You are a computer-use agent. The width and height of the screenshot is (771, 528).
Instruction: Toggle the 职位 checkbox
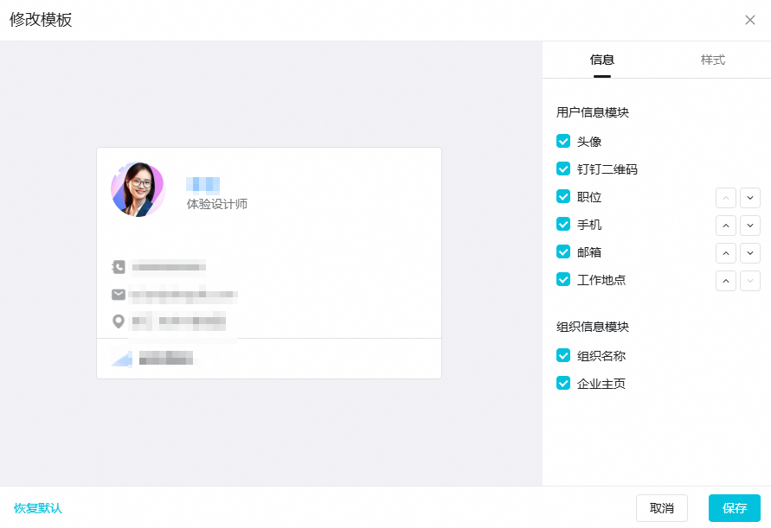563,197
